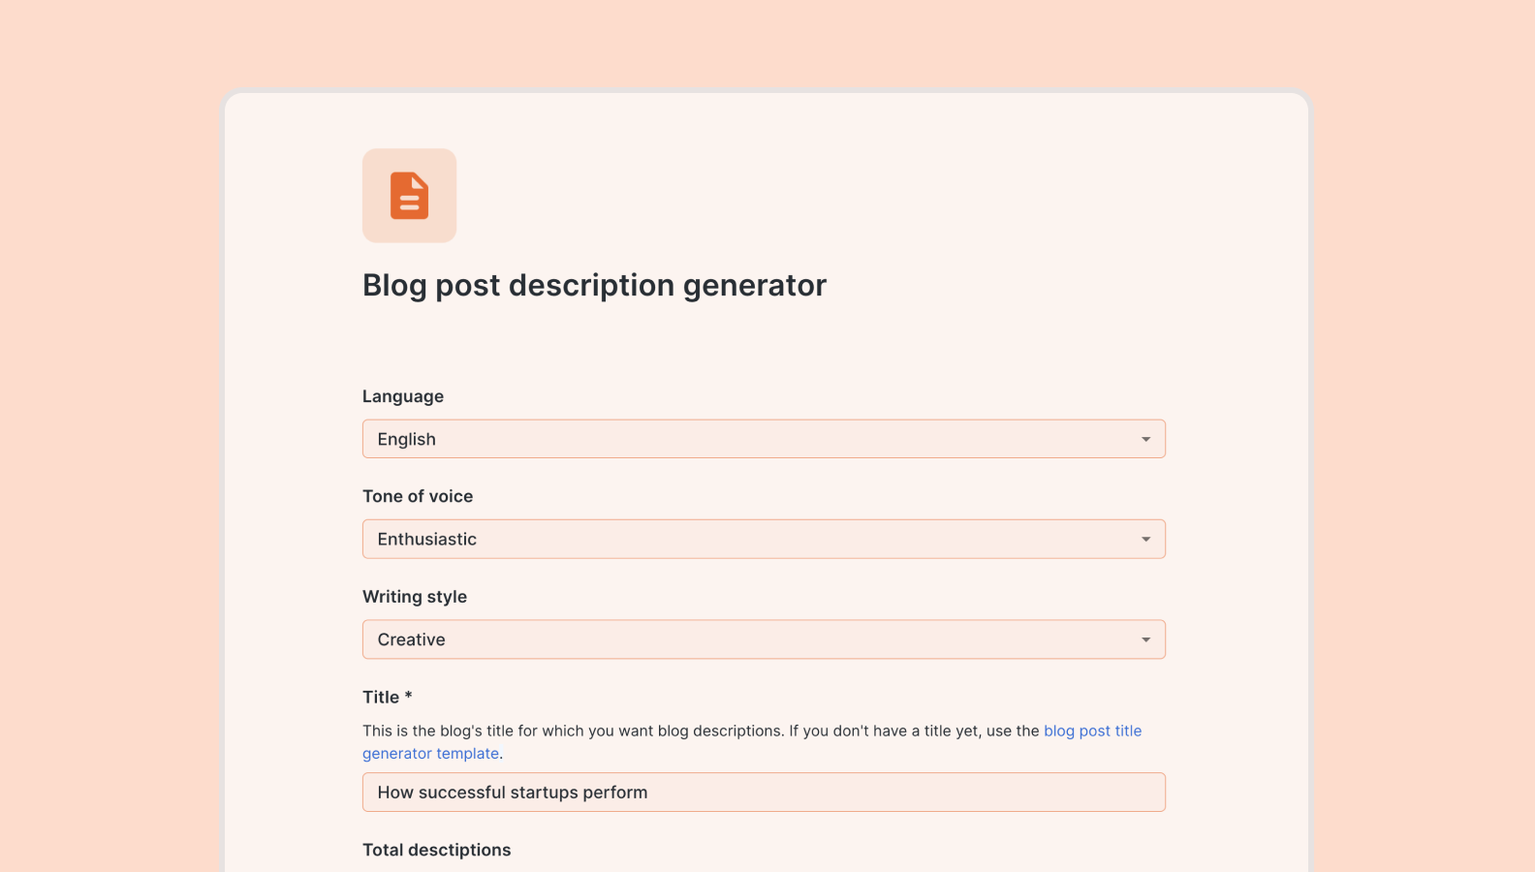This screenshot has width=1535, height=872.
Task: Click the Tone of voice dropdown arrow
Action: (x=1145, y=540)
